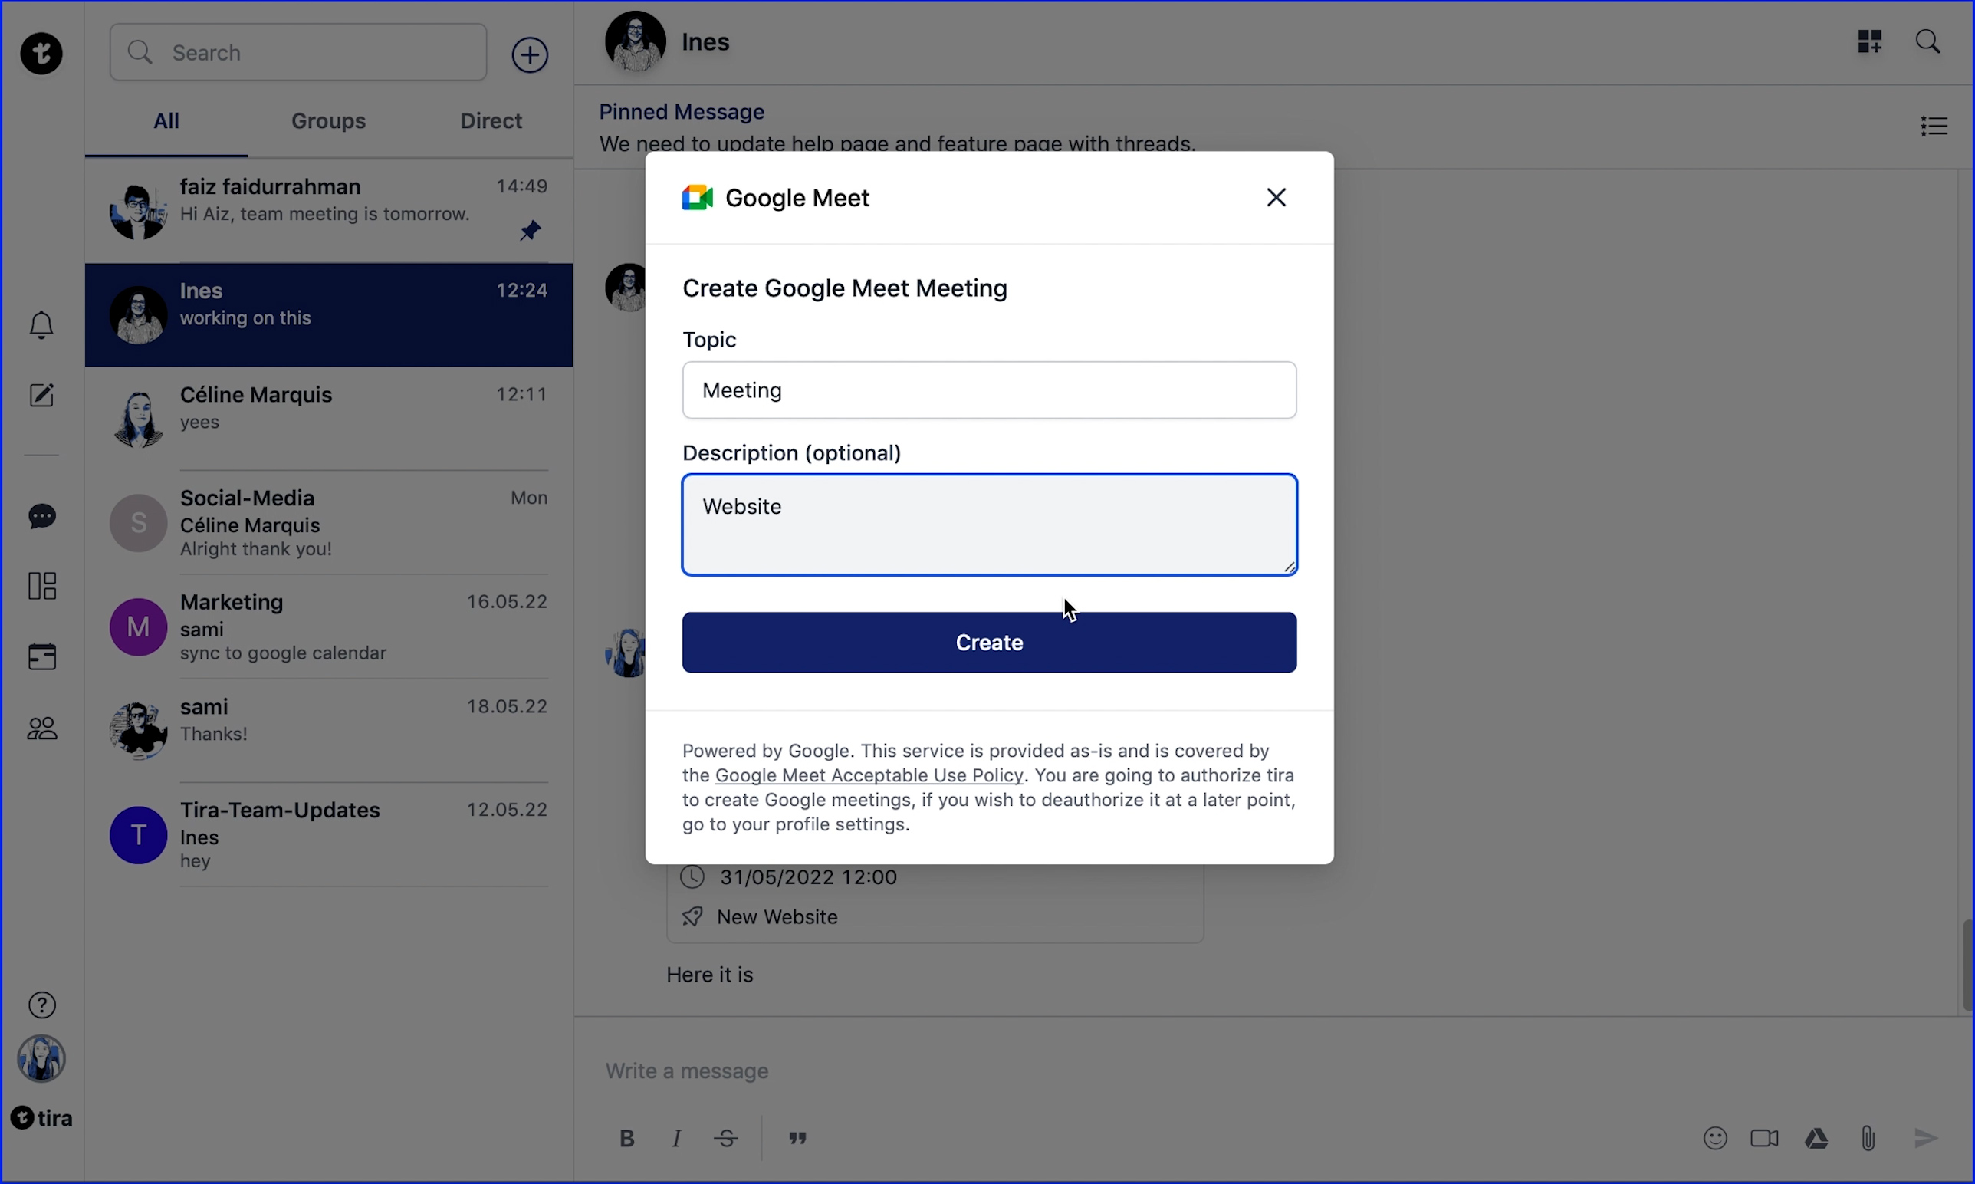This screenshot has height=1184, width=1975.
Task: Switch to the Groups tab
Action: 328,121
